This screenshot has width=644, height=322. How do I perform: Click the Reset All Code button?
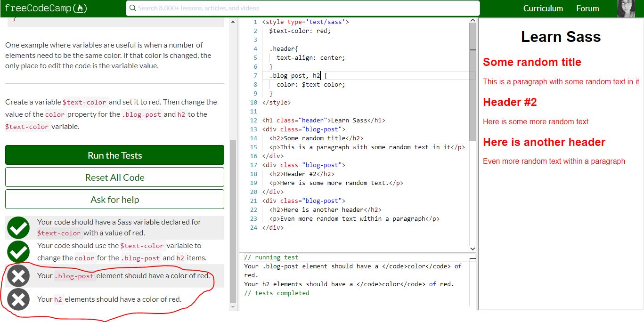tap(114, 177)
